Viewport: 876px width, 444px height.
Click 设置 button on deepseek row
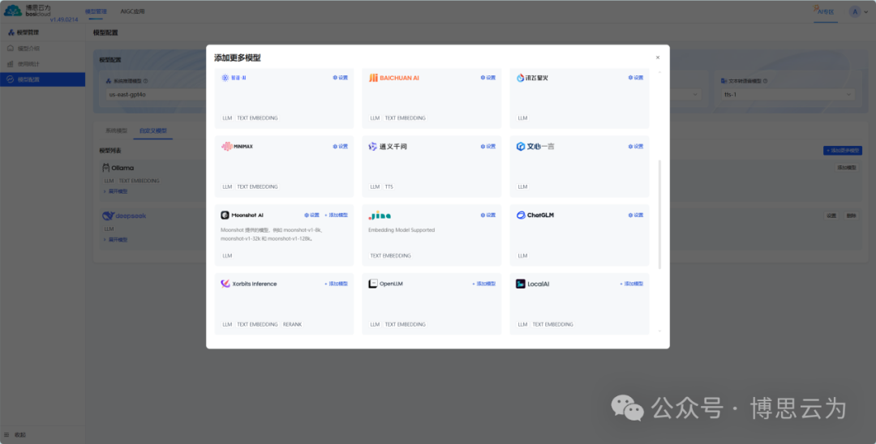(x=831, y=216)
